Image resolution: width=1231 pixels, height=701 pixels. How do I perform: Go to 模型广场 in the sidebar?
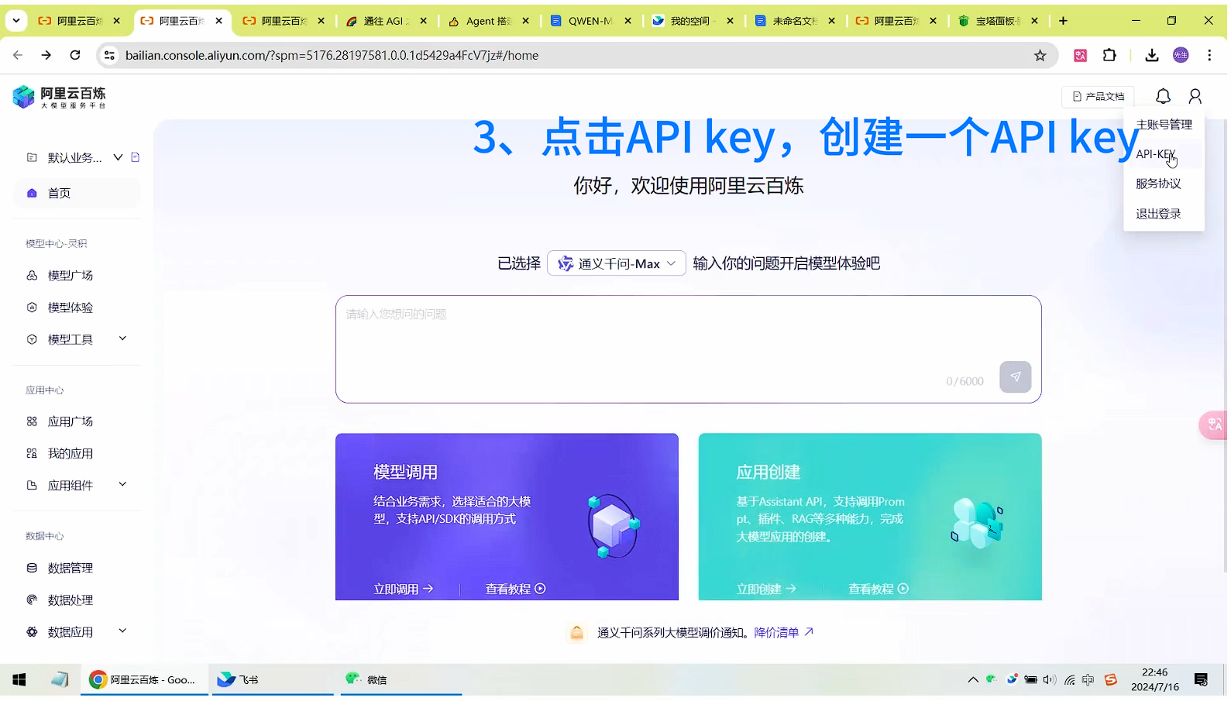pos(70,276)
